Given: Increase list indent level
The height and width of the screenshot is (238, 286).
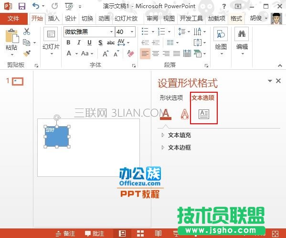Looking at the screenshot, I should click(156, 43).
